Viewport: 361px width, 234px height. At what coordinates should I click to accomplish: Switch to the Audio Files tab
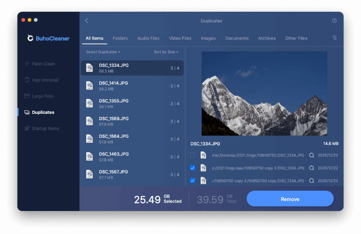pos(148,38)
